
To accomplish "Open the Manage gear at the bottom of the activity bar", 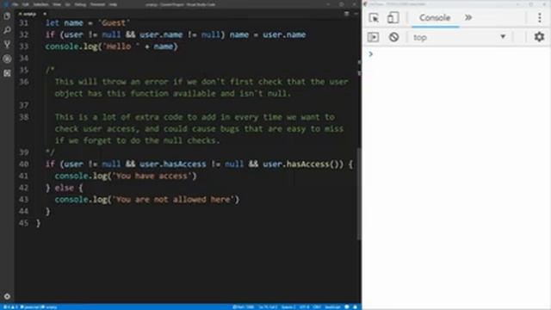I will tap(7, 296).
